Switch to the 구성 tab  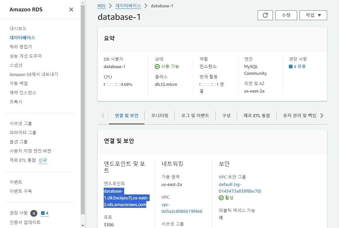click(x=226, y=116)
